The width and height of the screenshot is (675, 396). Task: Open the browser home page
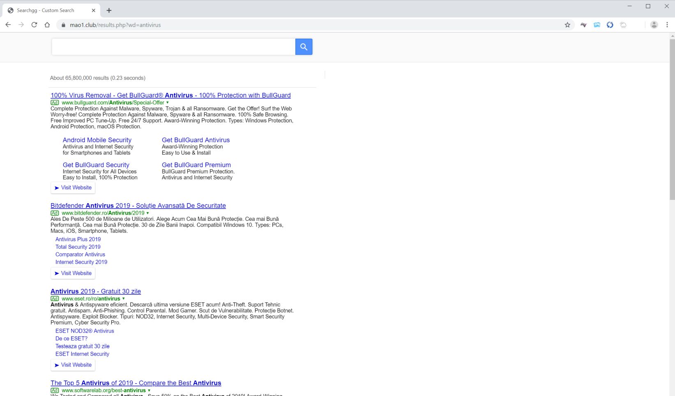47,25
